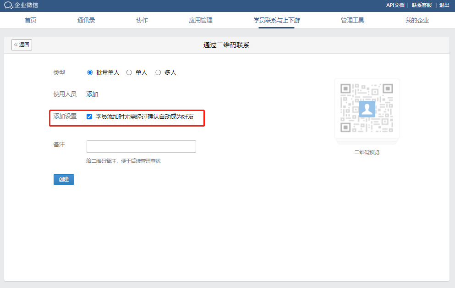Focus the 备注 input field

[141, 147]
